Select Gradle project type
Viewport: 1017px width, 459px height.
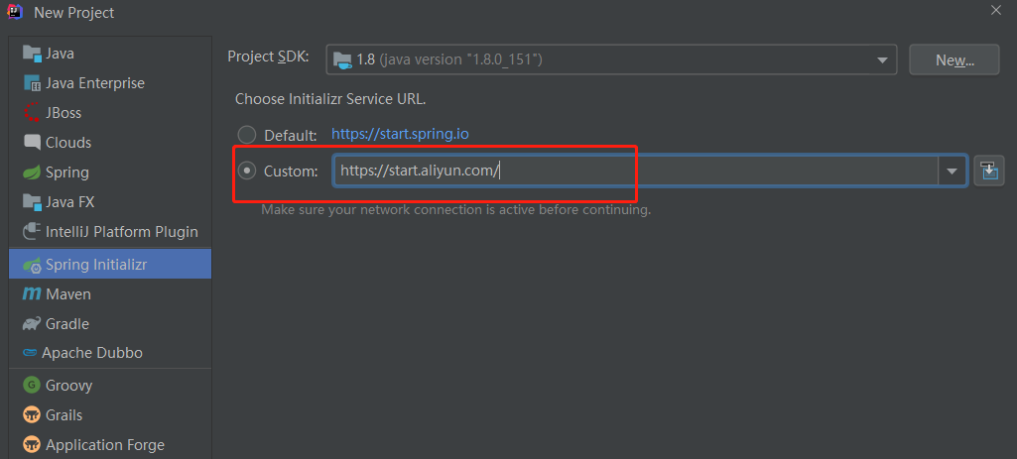click(x=110, y=323)
